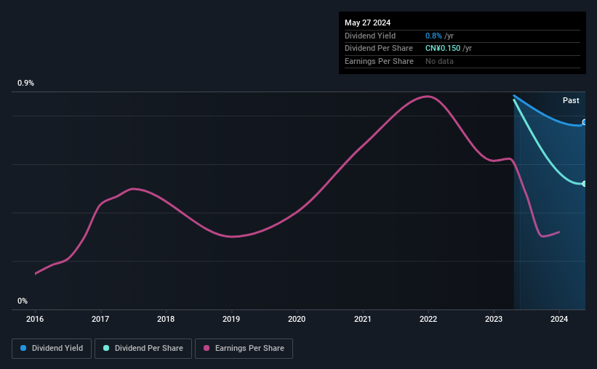Click the 2024 x-axis label
This screenshot has height=369, width=597.
pyautogui.click(x=559, y=319)
